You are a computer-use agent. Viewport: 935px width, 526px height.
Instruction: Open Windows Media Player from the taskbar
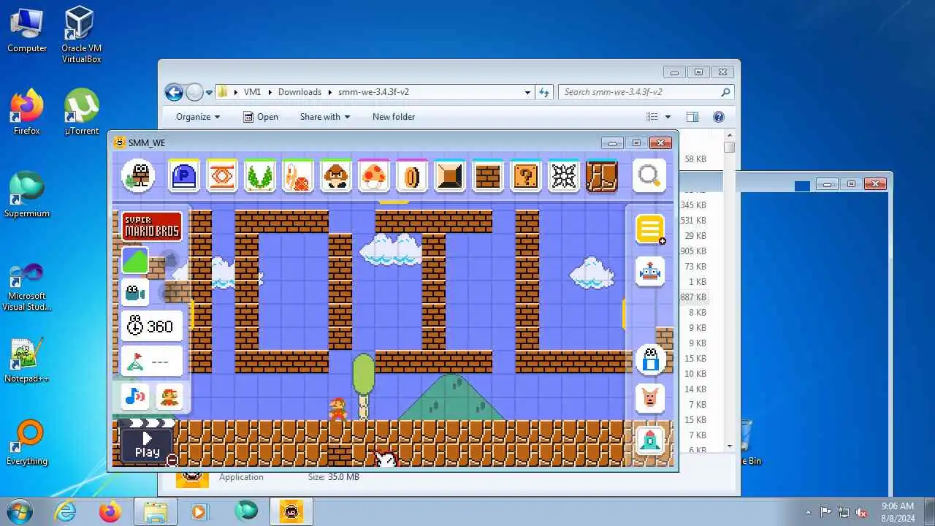click(x=199, y=511)
